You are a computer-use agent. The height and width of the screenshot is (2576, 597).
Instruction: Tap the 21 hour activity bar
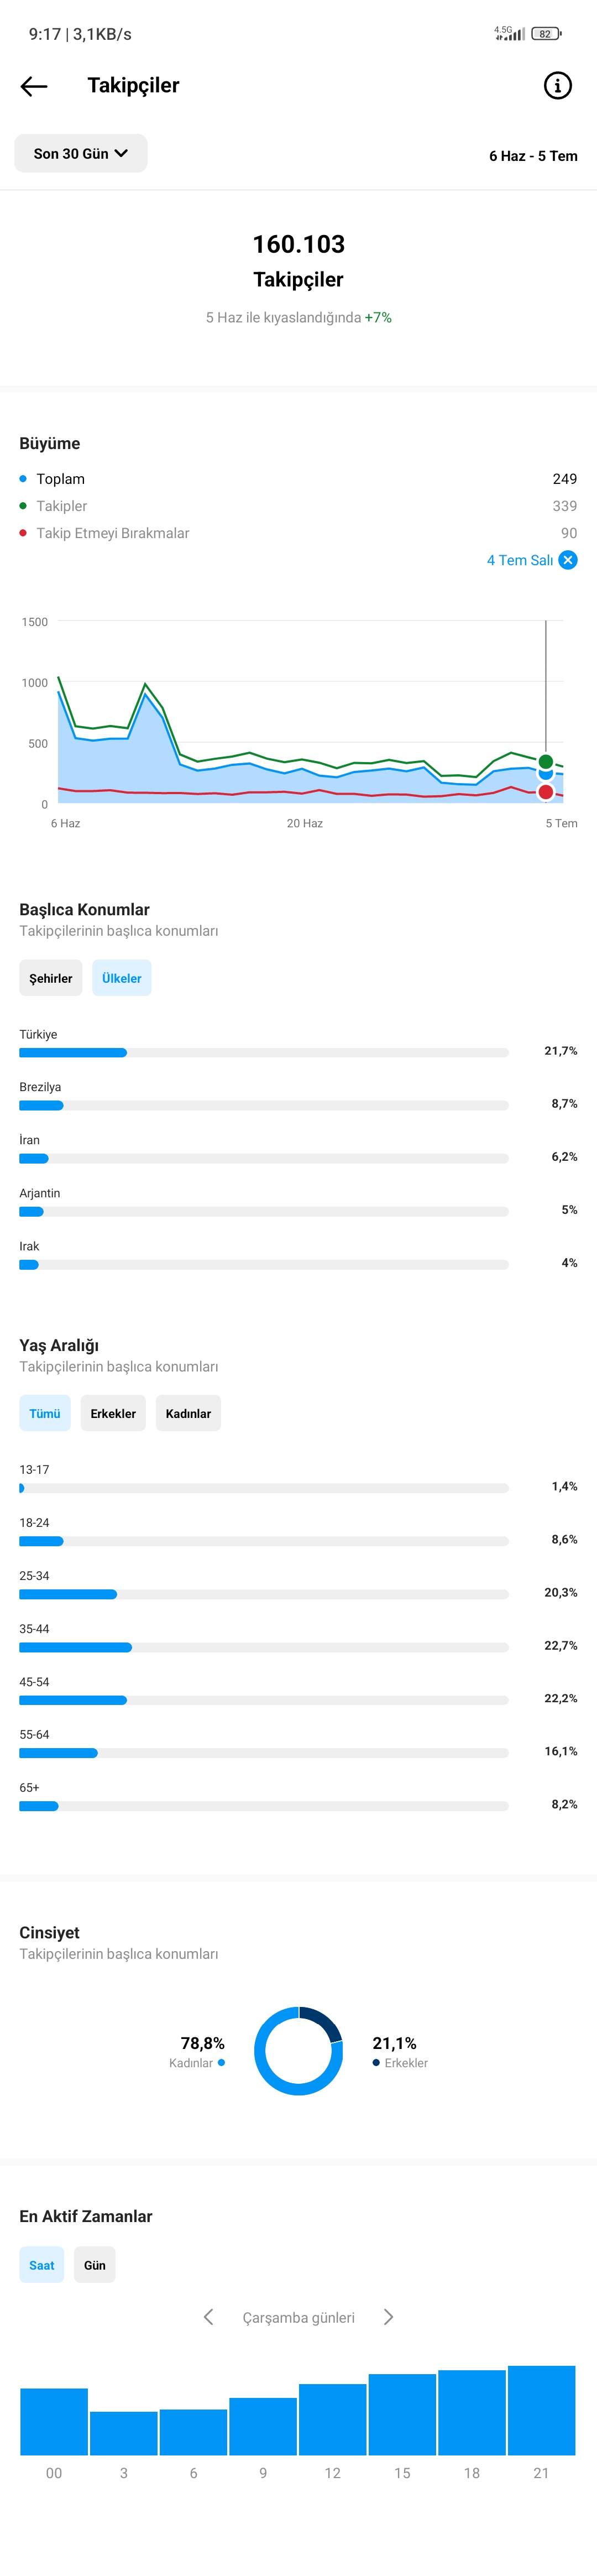tap(541, 2410)
